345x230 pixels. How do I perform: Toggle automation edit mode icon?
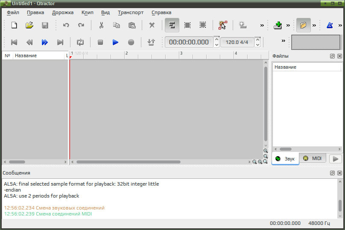[222, 25]
